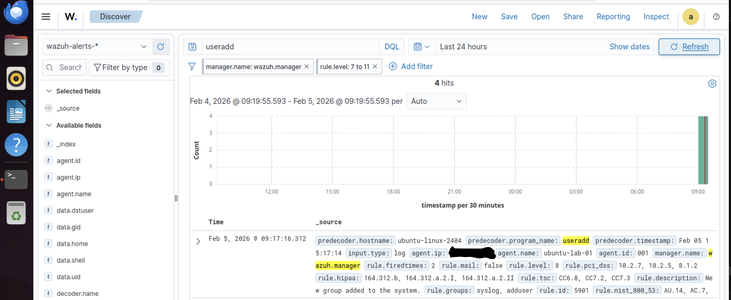Expand the first alert document row
Image resolution: width=731 pixels, height=300 pixels.
pos(198,241)
